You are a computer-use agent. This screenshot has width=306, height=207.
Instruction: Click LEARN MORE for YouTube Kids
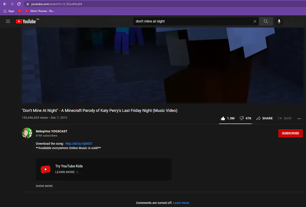(67, 172)
